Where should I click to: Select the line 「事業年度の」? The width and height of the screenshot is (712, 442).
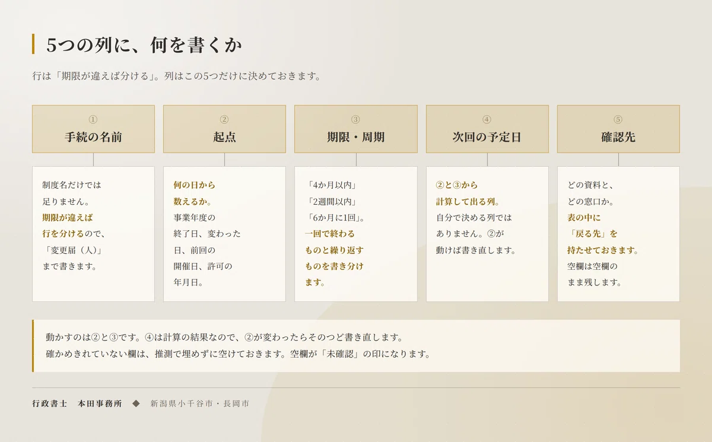195,218
